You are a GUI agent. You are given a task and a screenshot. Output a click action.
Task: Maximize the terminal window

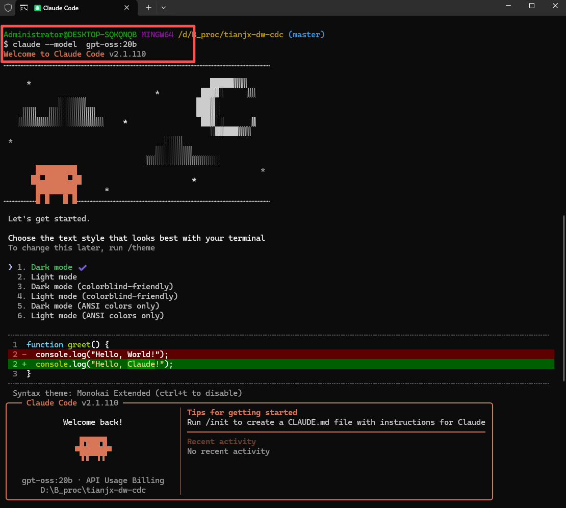point(532,6)
